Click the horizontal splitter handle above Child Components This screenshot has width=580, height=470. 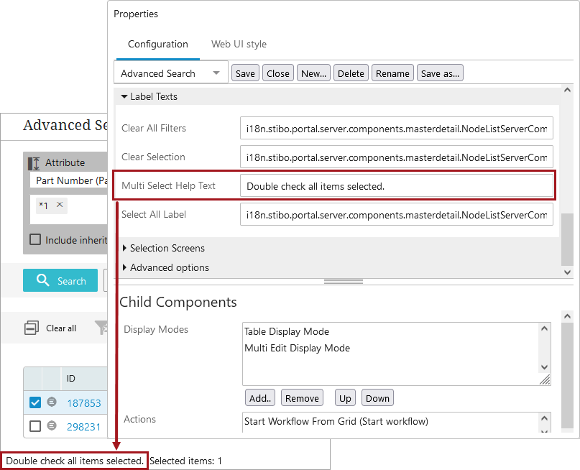coord(344,282)
